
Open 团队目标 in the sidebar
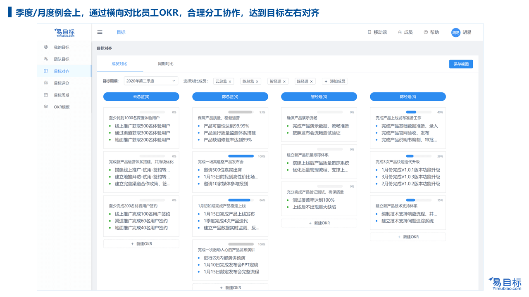click(x=62, y=59)
